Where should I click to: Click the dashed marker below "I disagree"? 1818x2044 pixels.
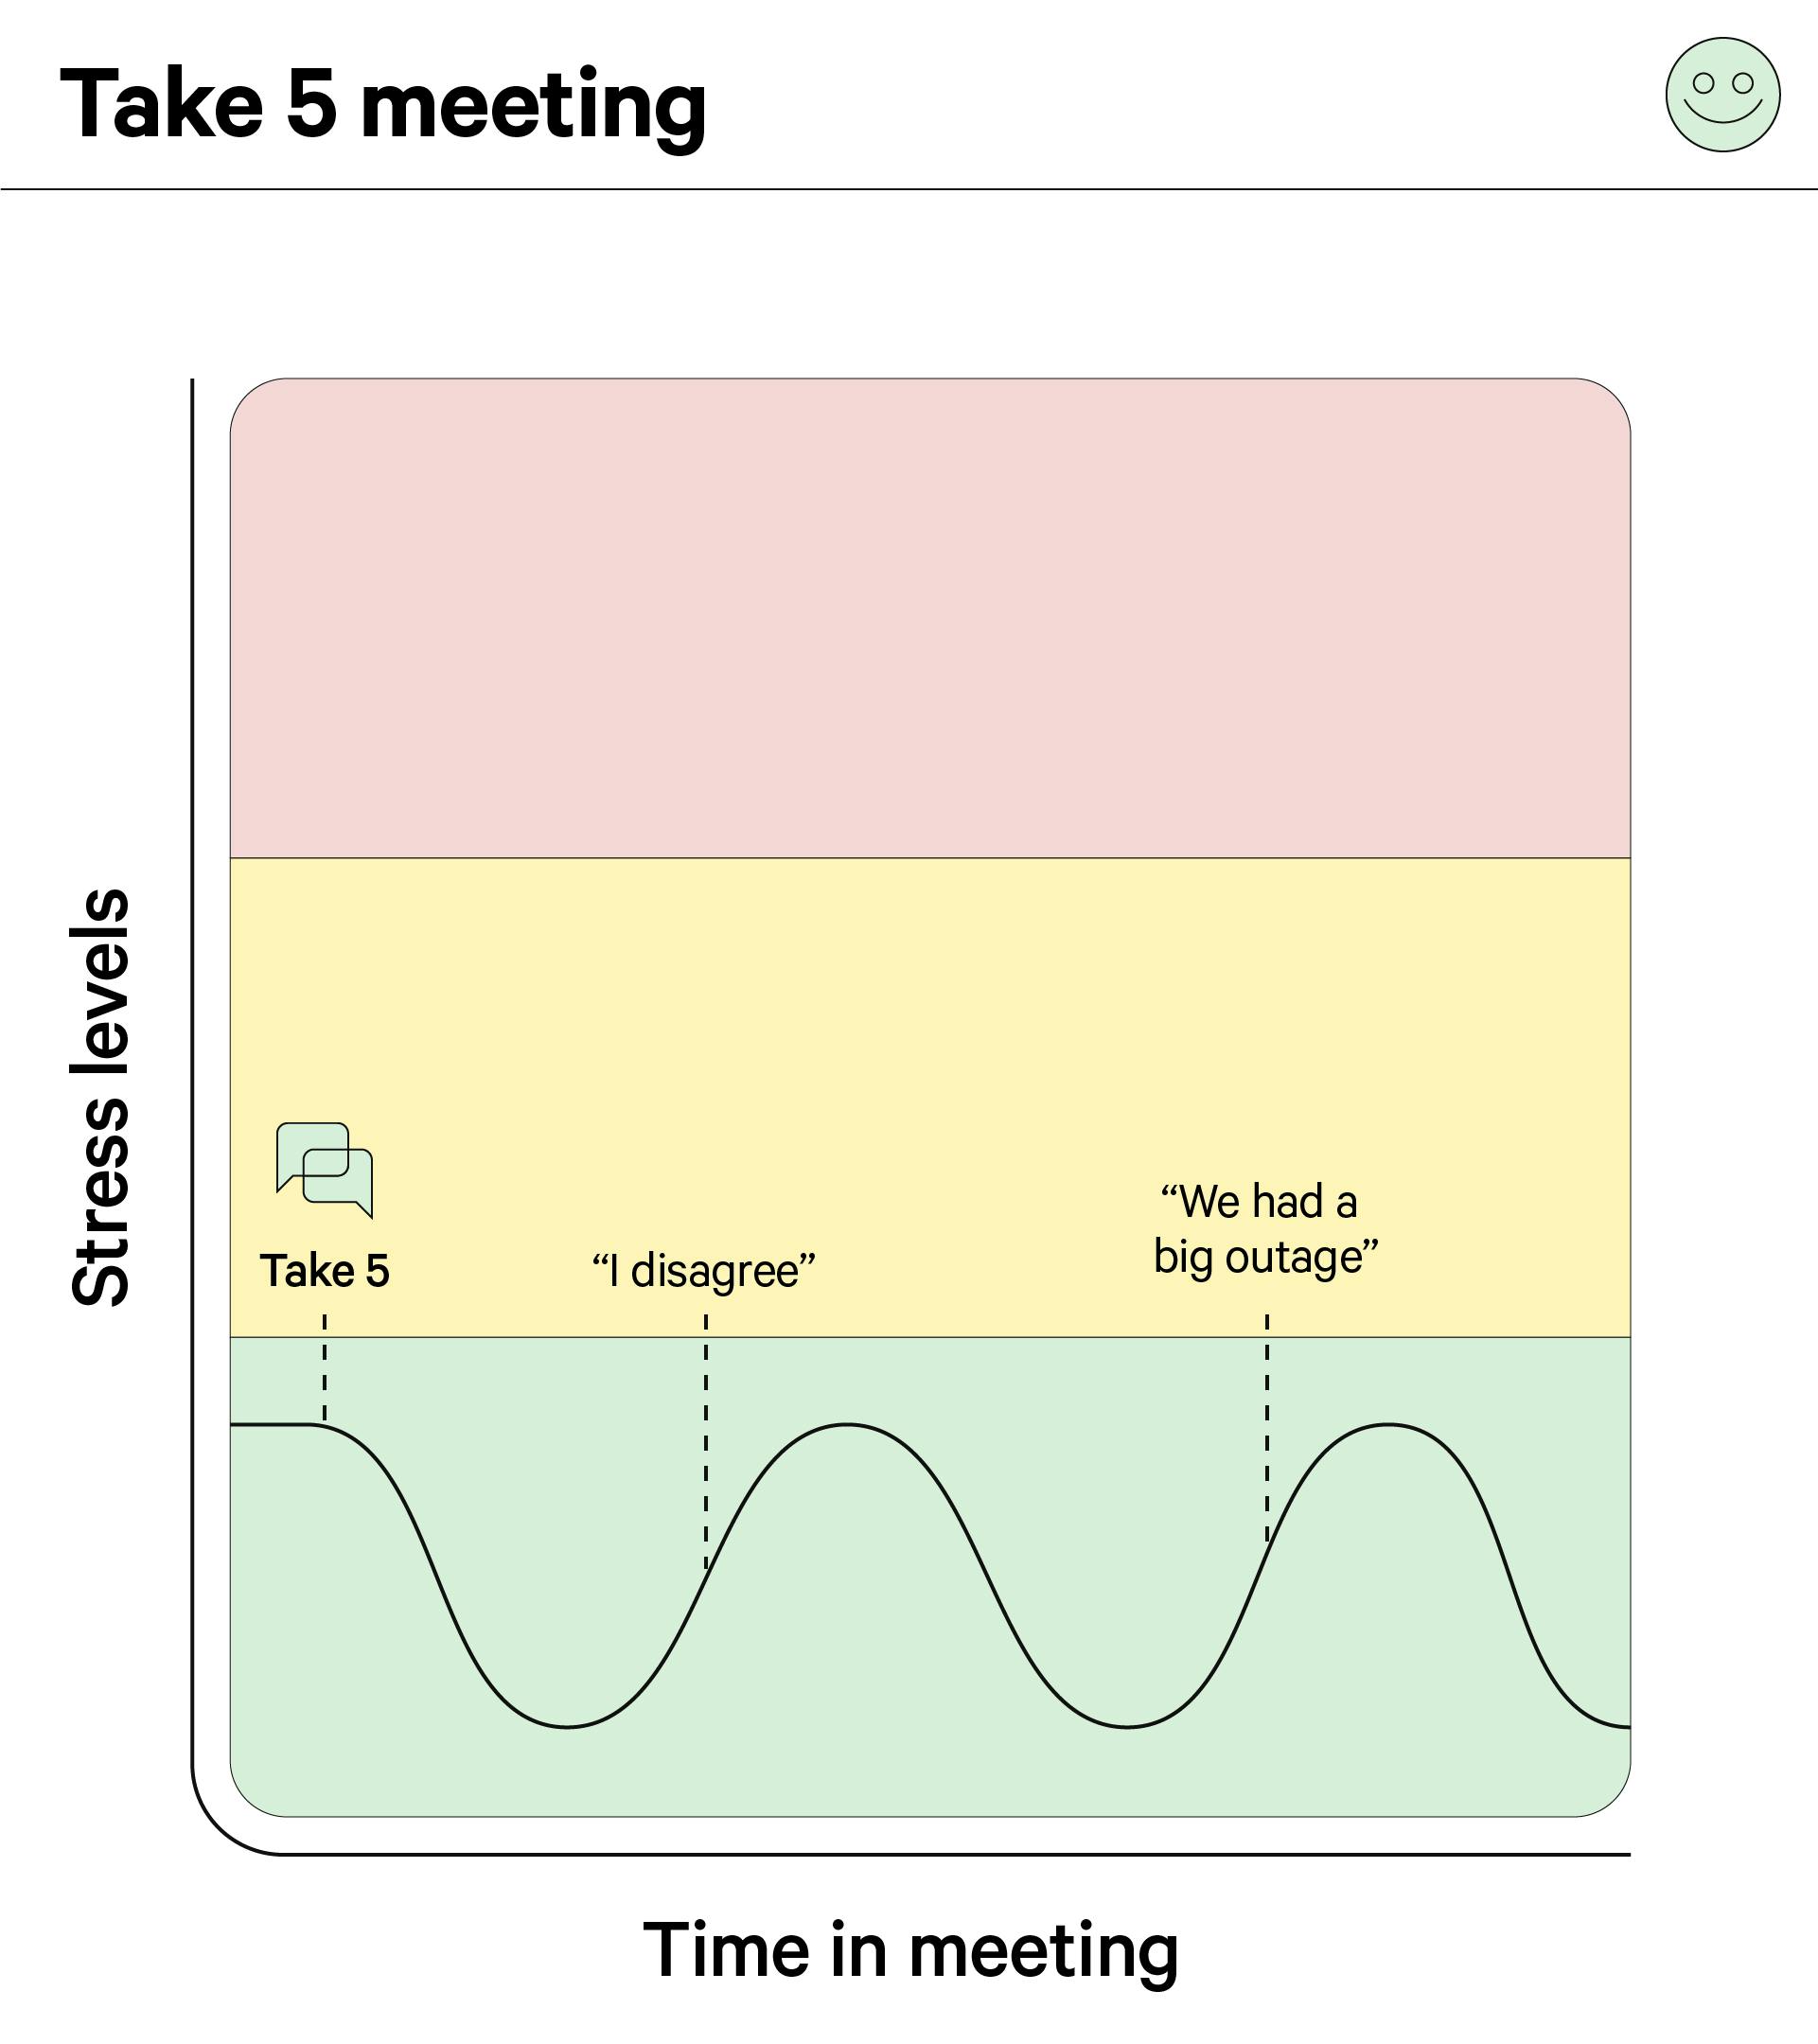(706, 1441)
